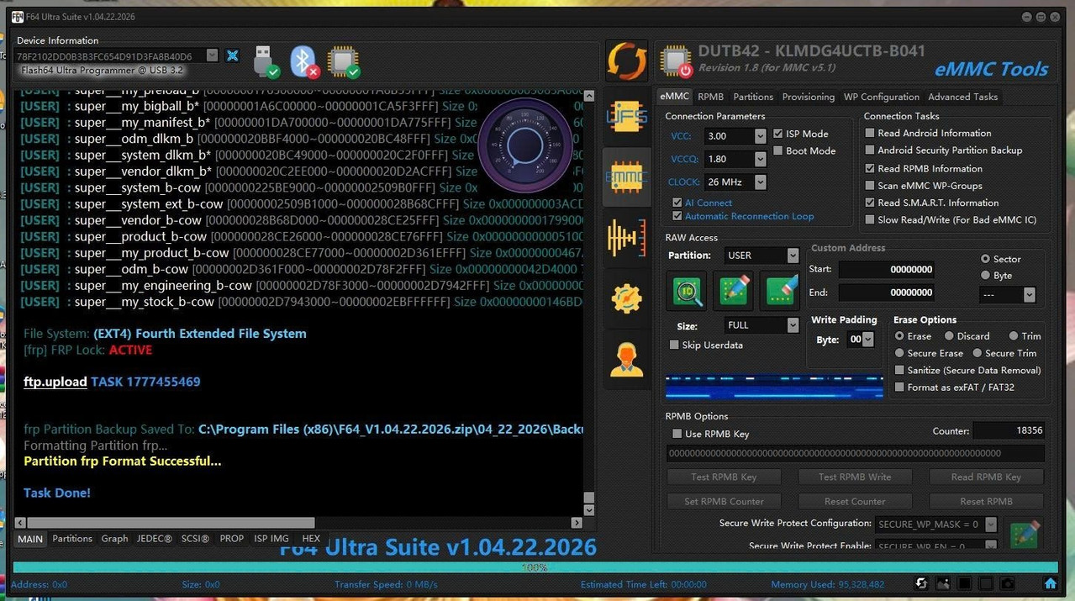Screen dimensions: 1075x601
Task: Click the Bluetooth disconnected icon
Action: [x=304, y=61]
